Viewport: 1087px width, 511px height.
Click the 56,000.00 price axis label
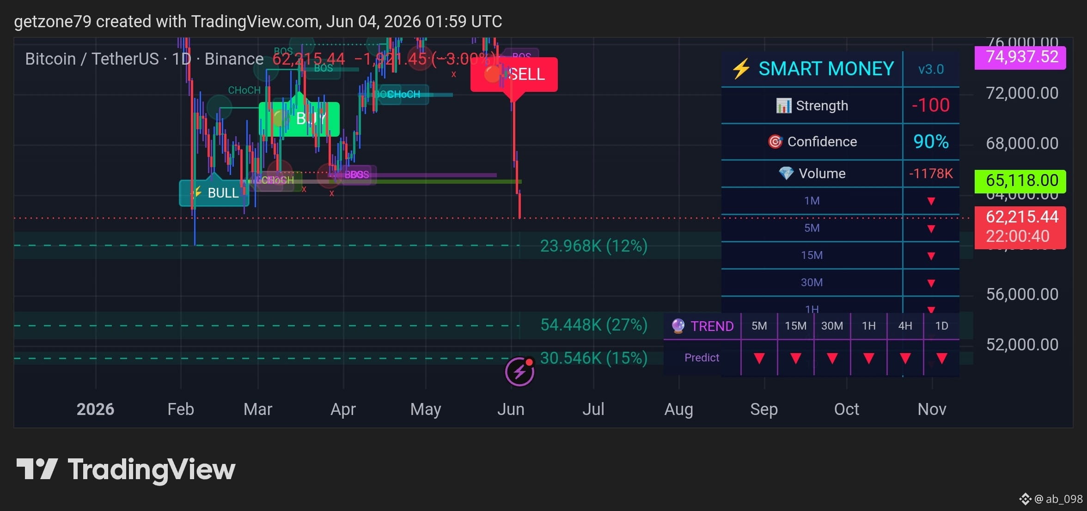point(1022,295)
